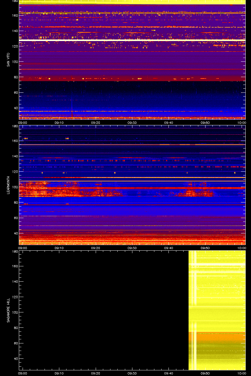
Task: Pick 09:00 label beneath Sagamore Hill plot
Action: coord(22,373)
